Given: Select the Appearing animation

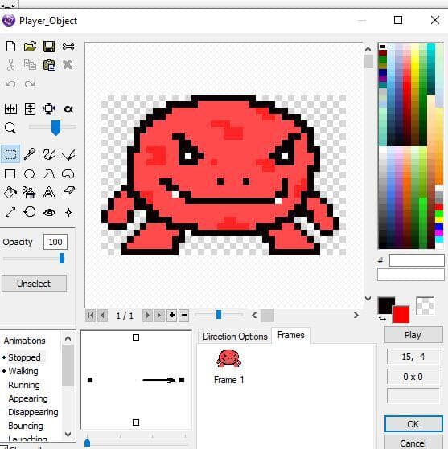Looking at the screenshot, I should point(28,398).
